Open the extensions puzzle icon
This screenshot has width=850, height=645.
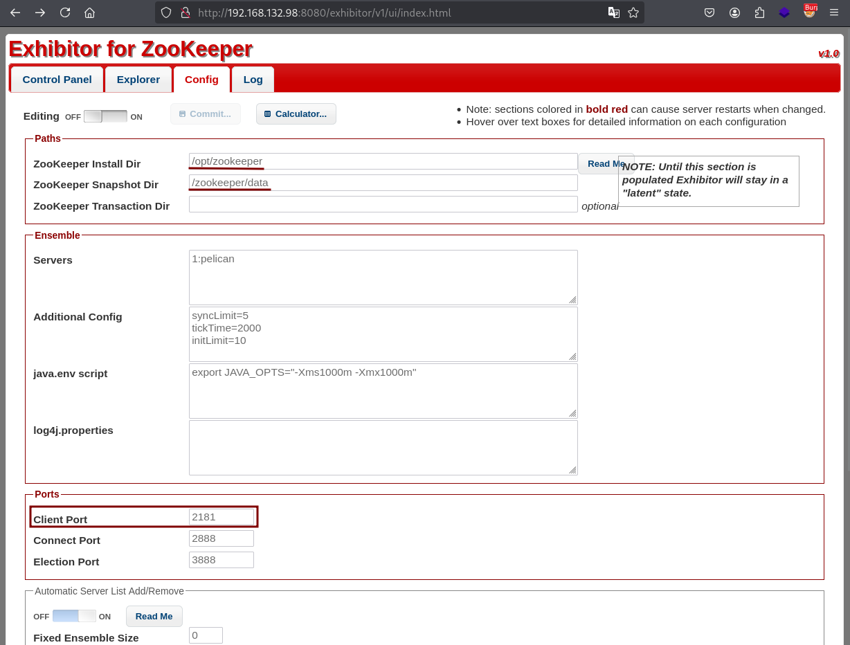(759, 12)
